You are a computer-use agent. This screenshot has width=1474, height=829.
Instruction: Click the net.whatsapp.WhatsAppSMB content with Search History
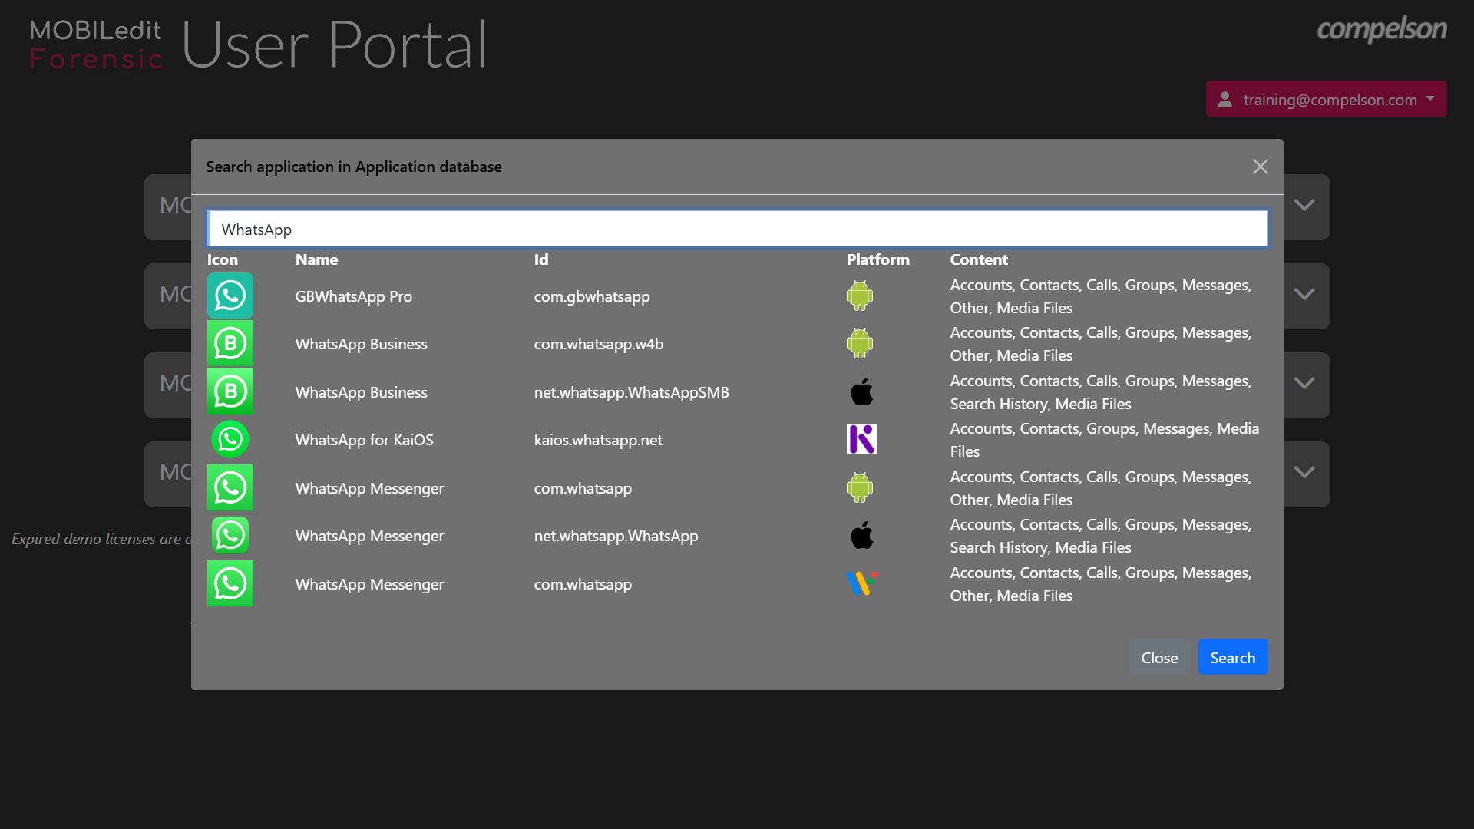coord(1101,392)
